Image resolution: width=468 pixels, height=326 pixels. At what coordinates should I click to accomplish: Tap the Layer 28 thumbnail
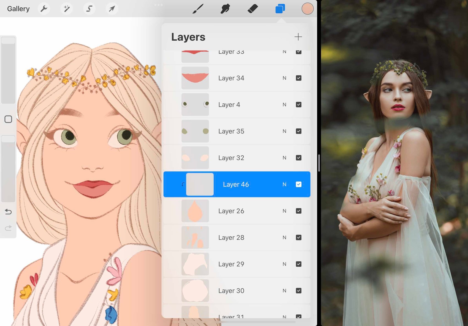(x=195, y=238)
